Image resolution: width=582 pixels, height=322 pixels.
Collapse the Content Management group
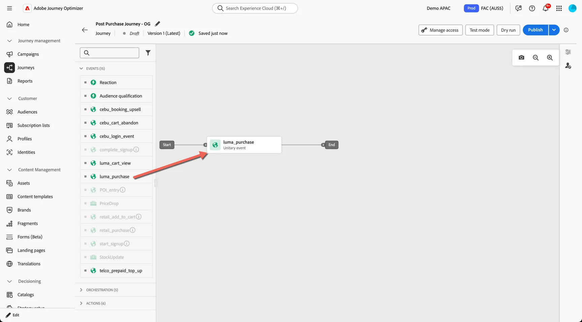9,170
